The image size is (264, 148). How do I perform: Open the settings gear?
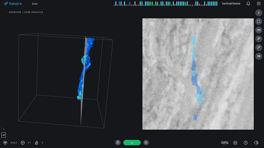click(235, 143)
